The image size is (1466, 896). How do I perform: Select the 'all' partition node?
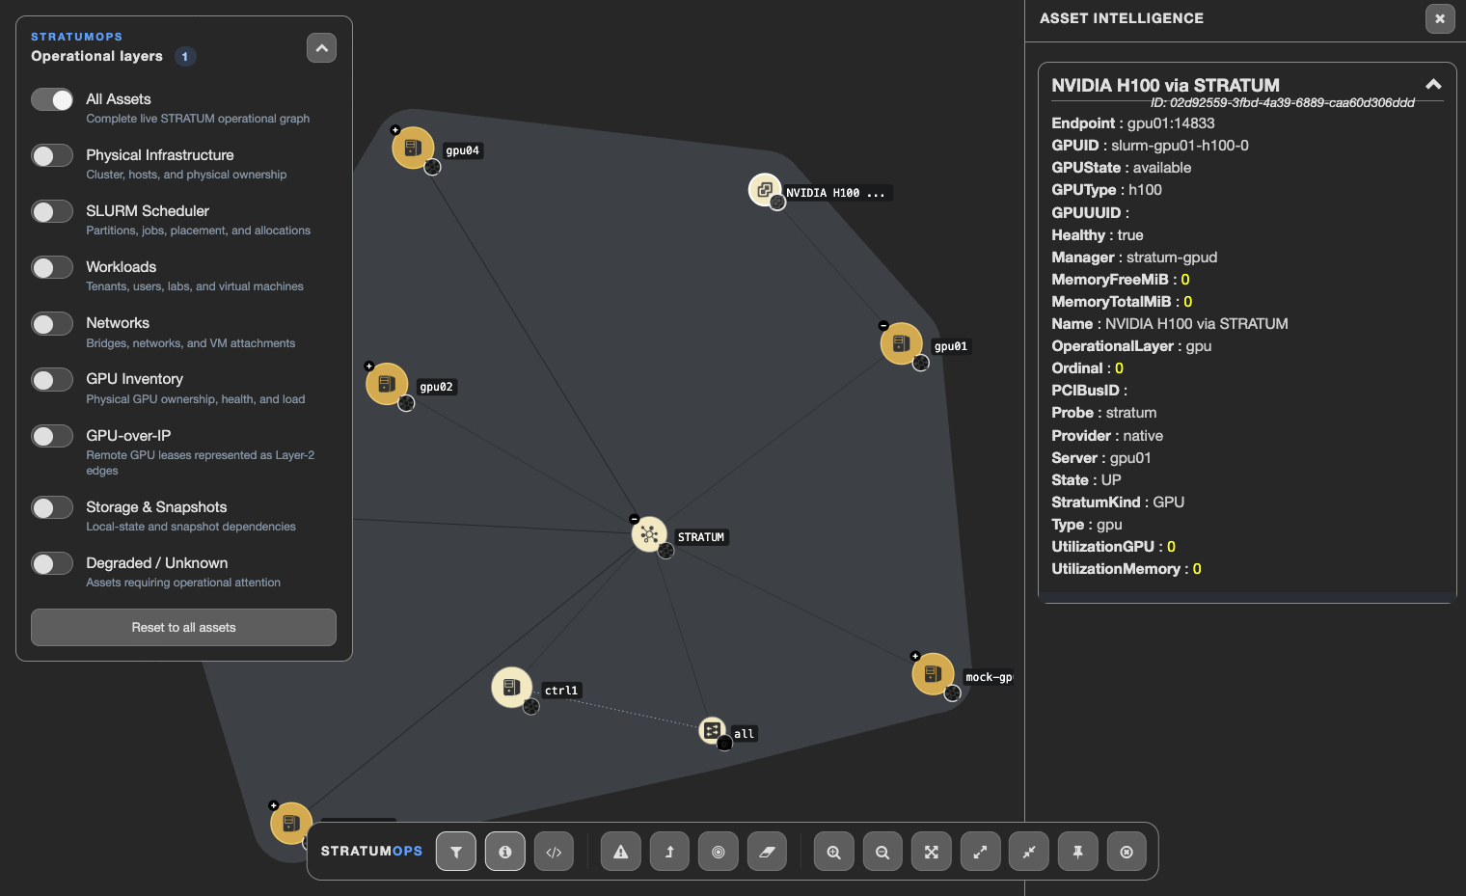[712, 730]
